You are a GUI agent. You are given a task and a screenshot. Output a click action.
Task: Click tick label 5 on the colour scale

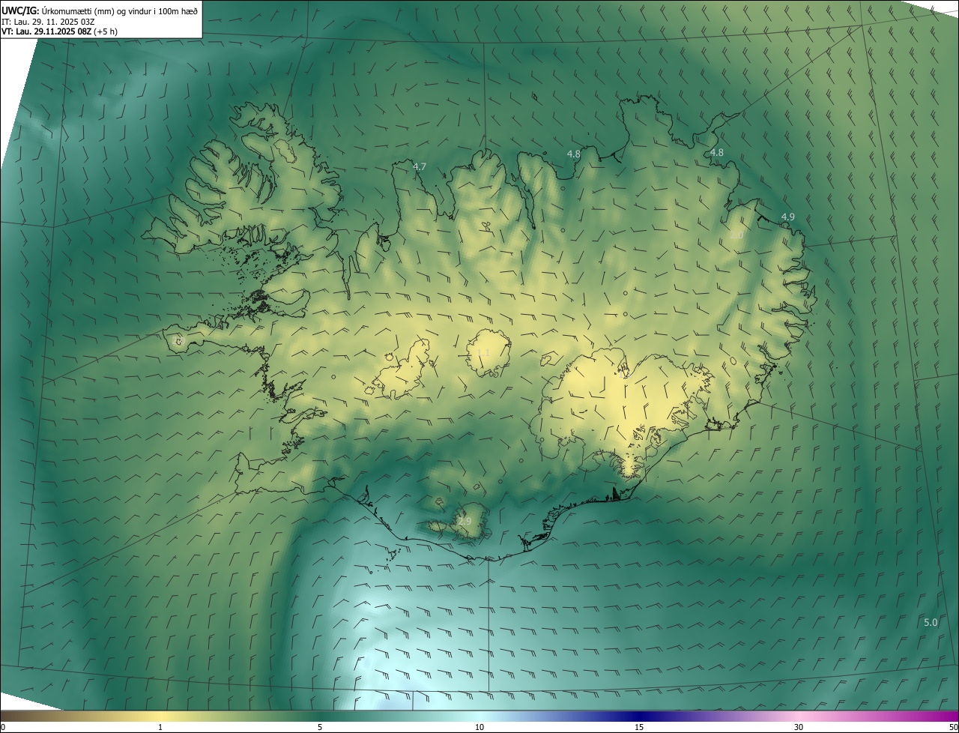pyautogui.click(x=320, y=727)
